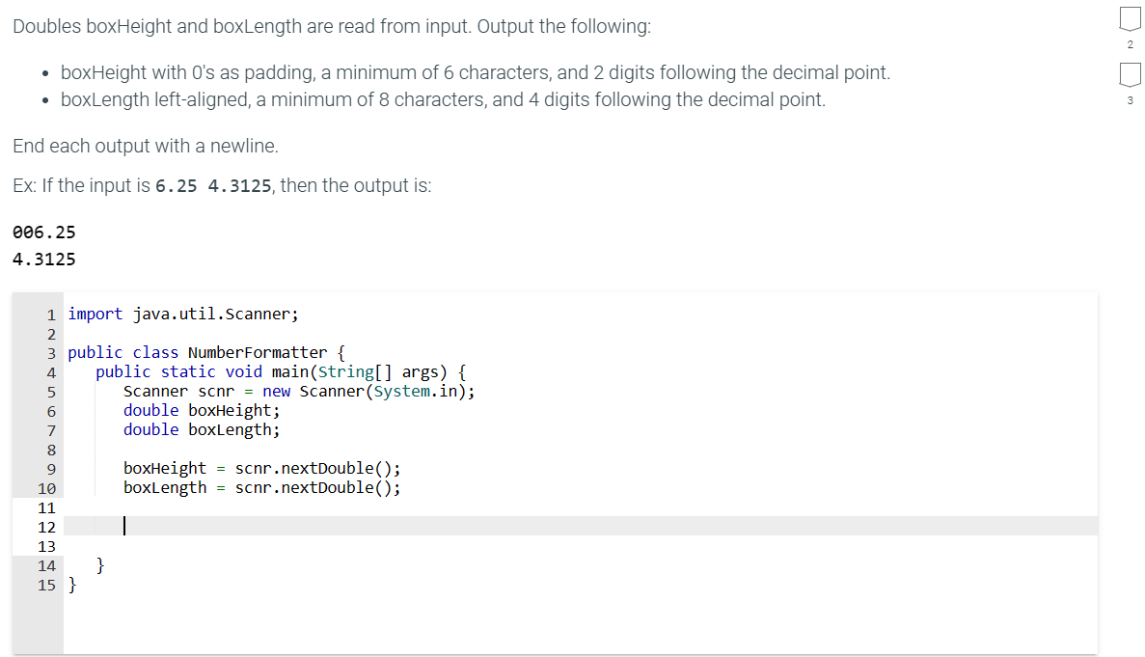Click the bookmark icon labeled 3

pos(1129,73)
